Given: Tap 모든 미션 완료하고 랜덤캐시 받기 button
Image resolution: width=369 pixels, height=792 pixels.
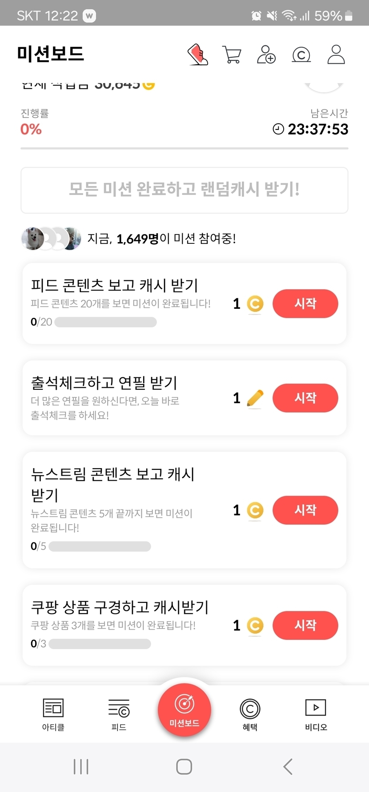Looking at the screenshot, I should point(184,190).
